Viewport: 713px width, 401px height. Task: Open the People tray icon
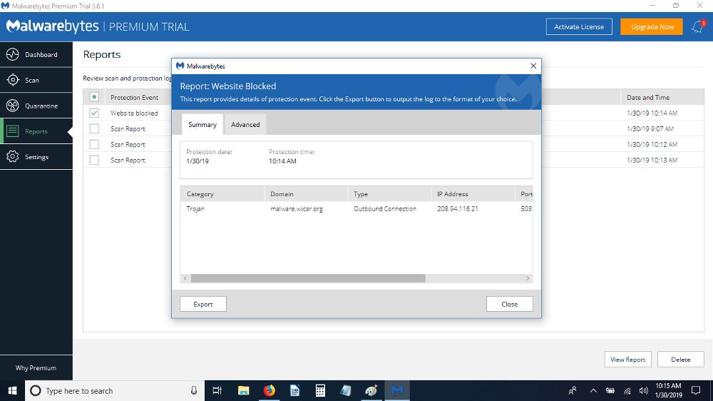[573, 390]
